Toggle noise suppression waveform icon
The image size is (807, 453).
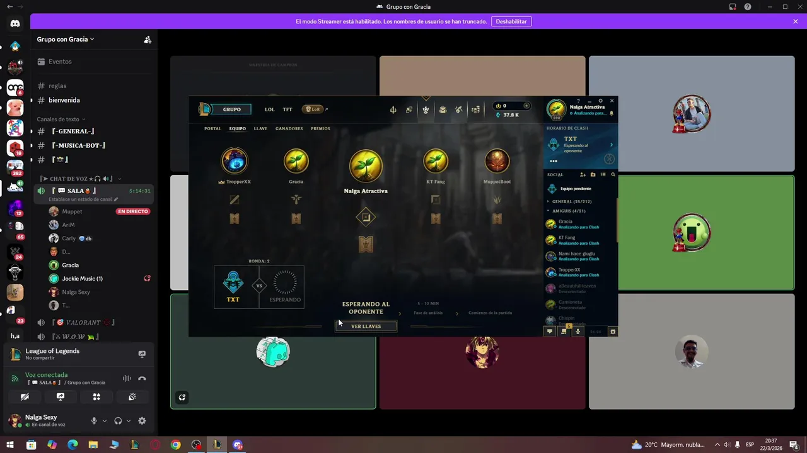pyautogui.click(x=127, y=379)
